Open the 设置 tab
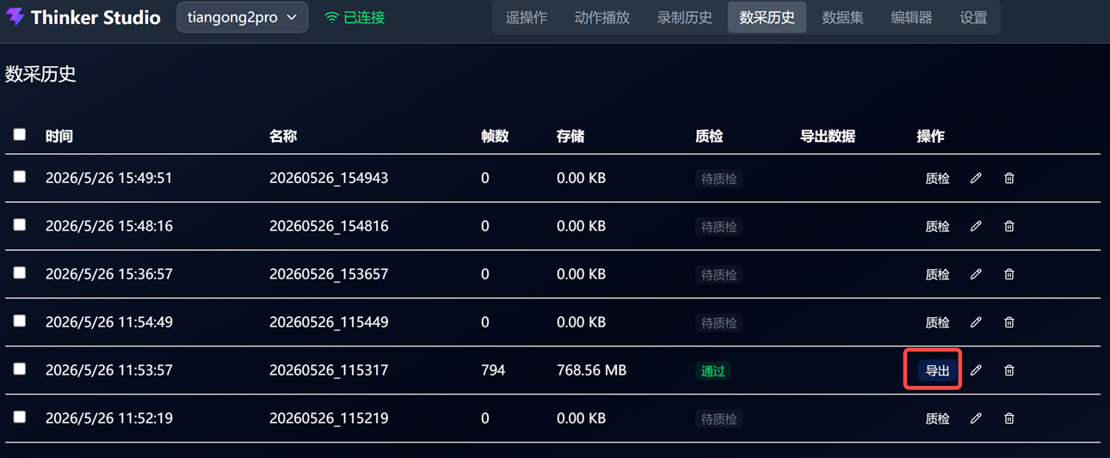 [974, 17]
